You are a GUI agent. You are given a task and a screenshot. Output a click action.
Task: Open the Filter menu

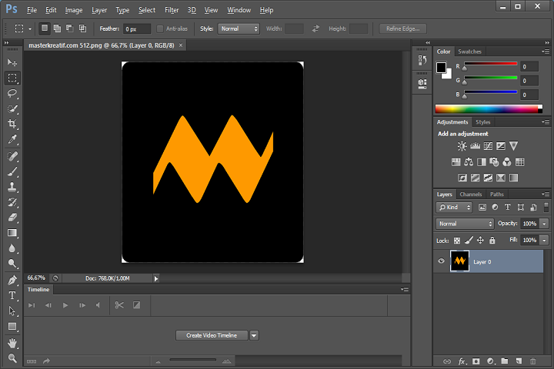click(x=172, y=10)
